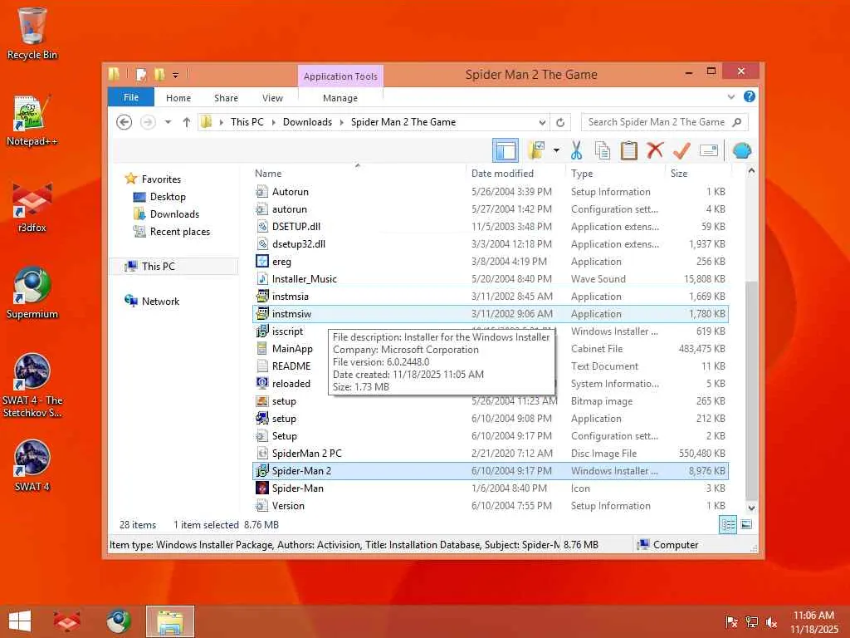The image size is (850, 638).
Task: Toggle the navigation pane toolbar button
Action: point(506,150)
